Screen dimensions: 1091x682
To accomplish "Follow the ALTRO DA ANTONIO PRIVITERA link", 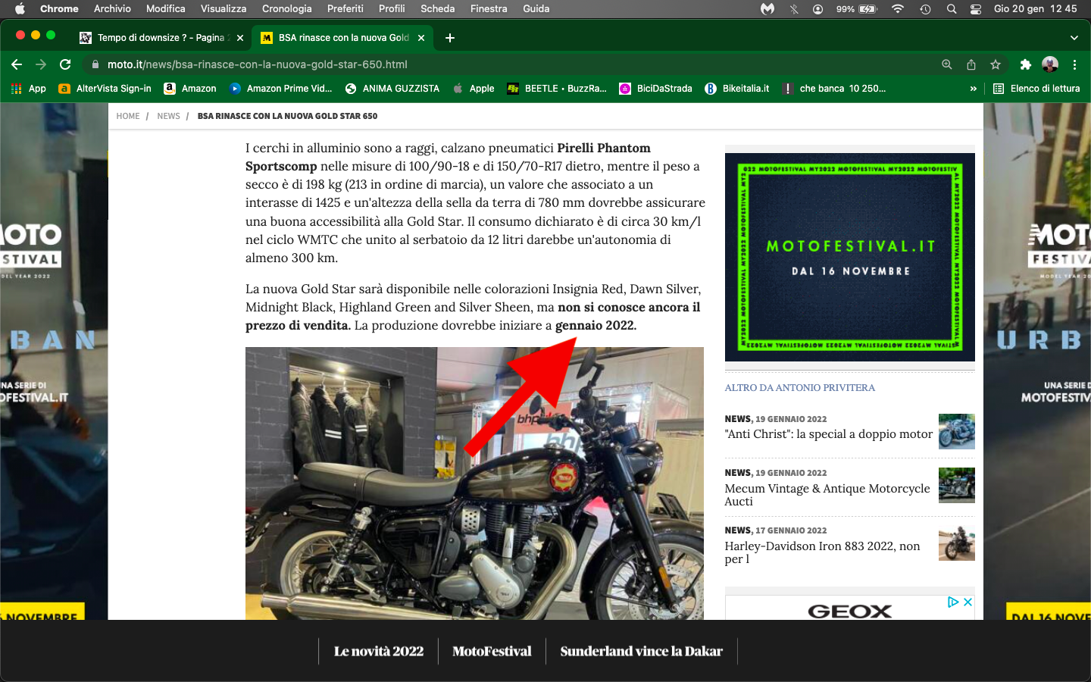I will coord(799,388).
